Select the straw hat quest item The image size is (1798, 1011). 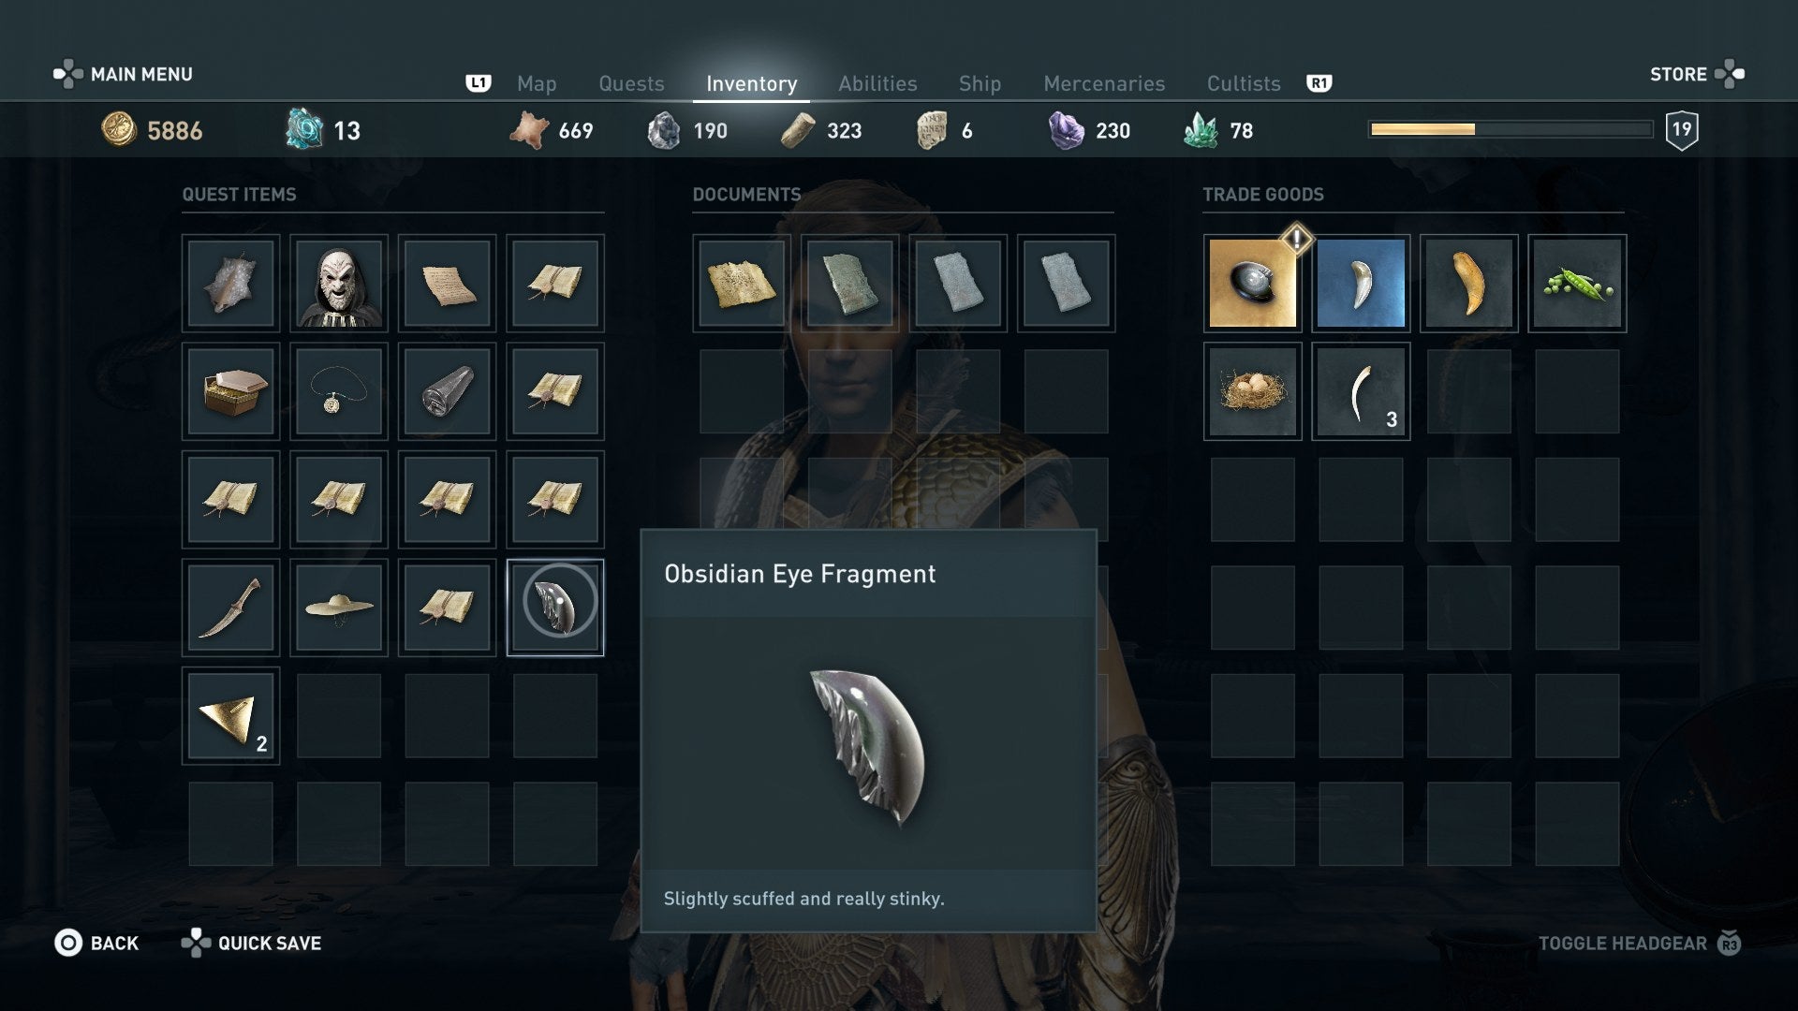(x=339, y=608)
